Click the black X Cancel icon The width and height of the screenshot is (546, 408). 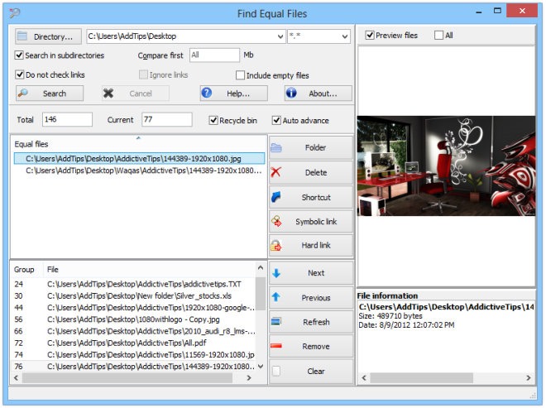[108, 94]
